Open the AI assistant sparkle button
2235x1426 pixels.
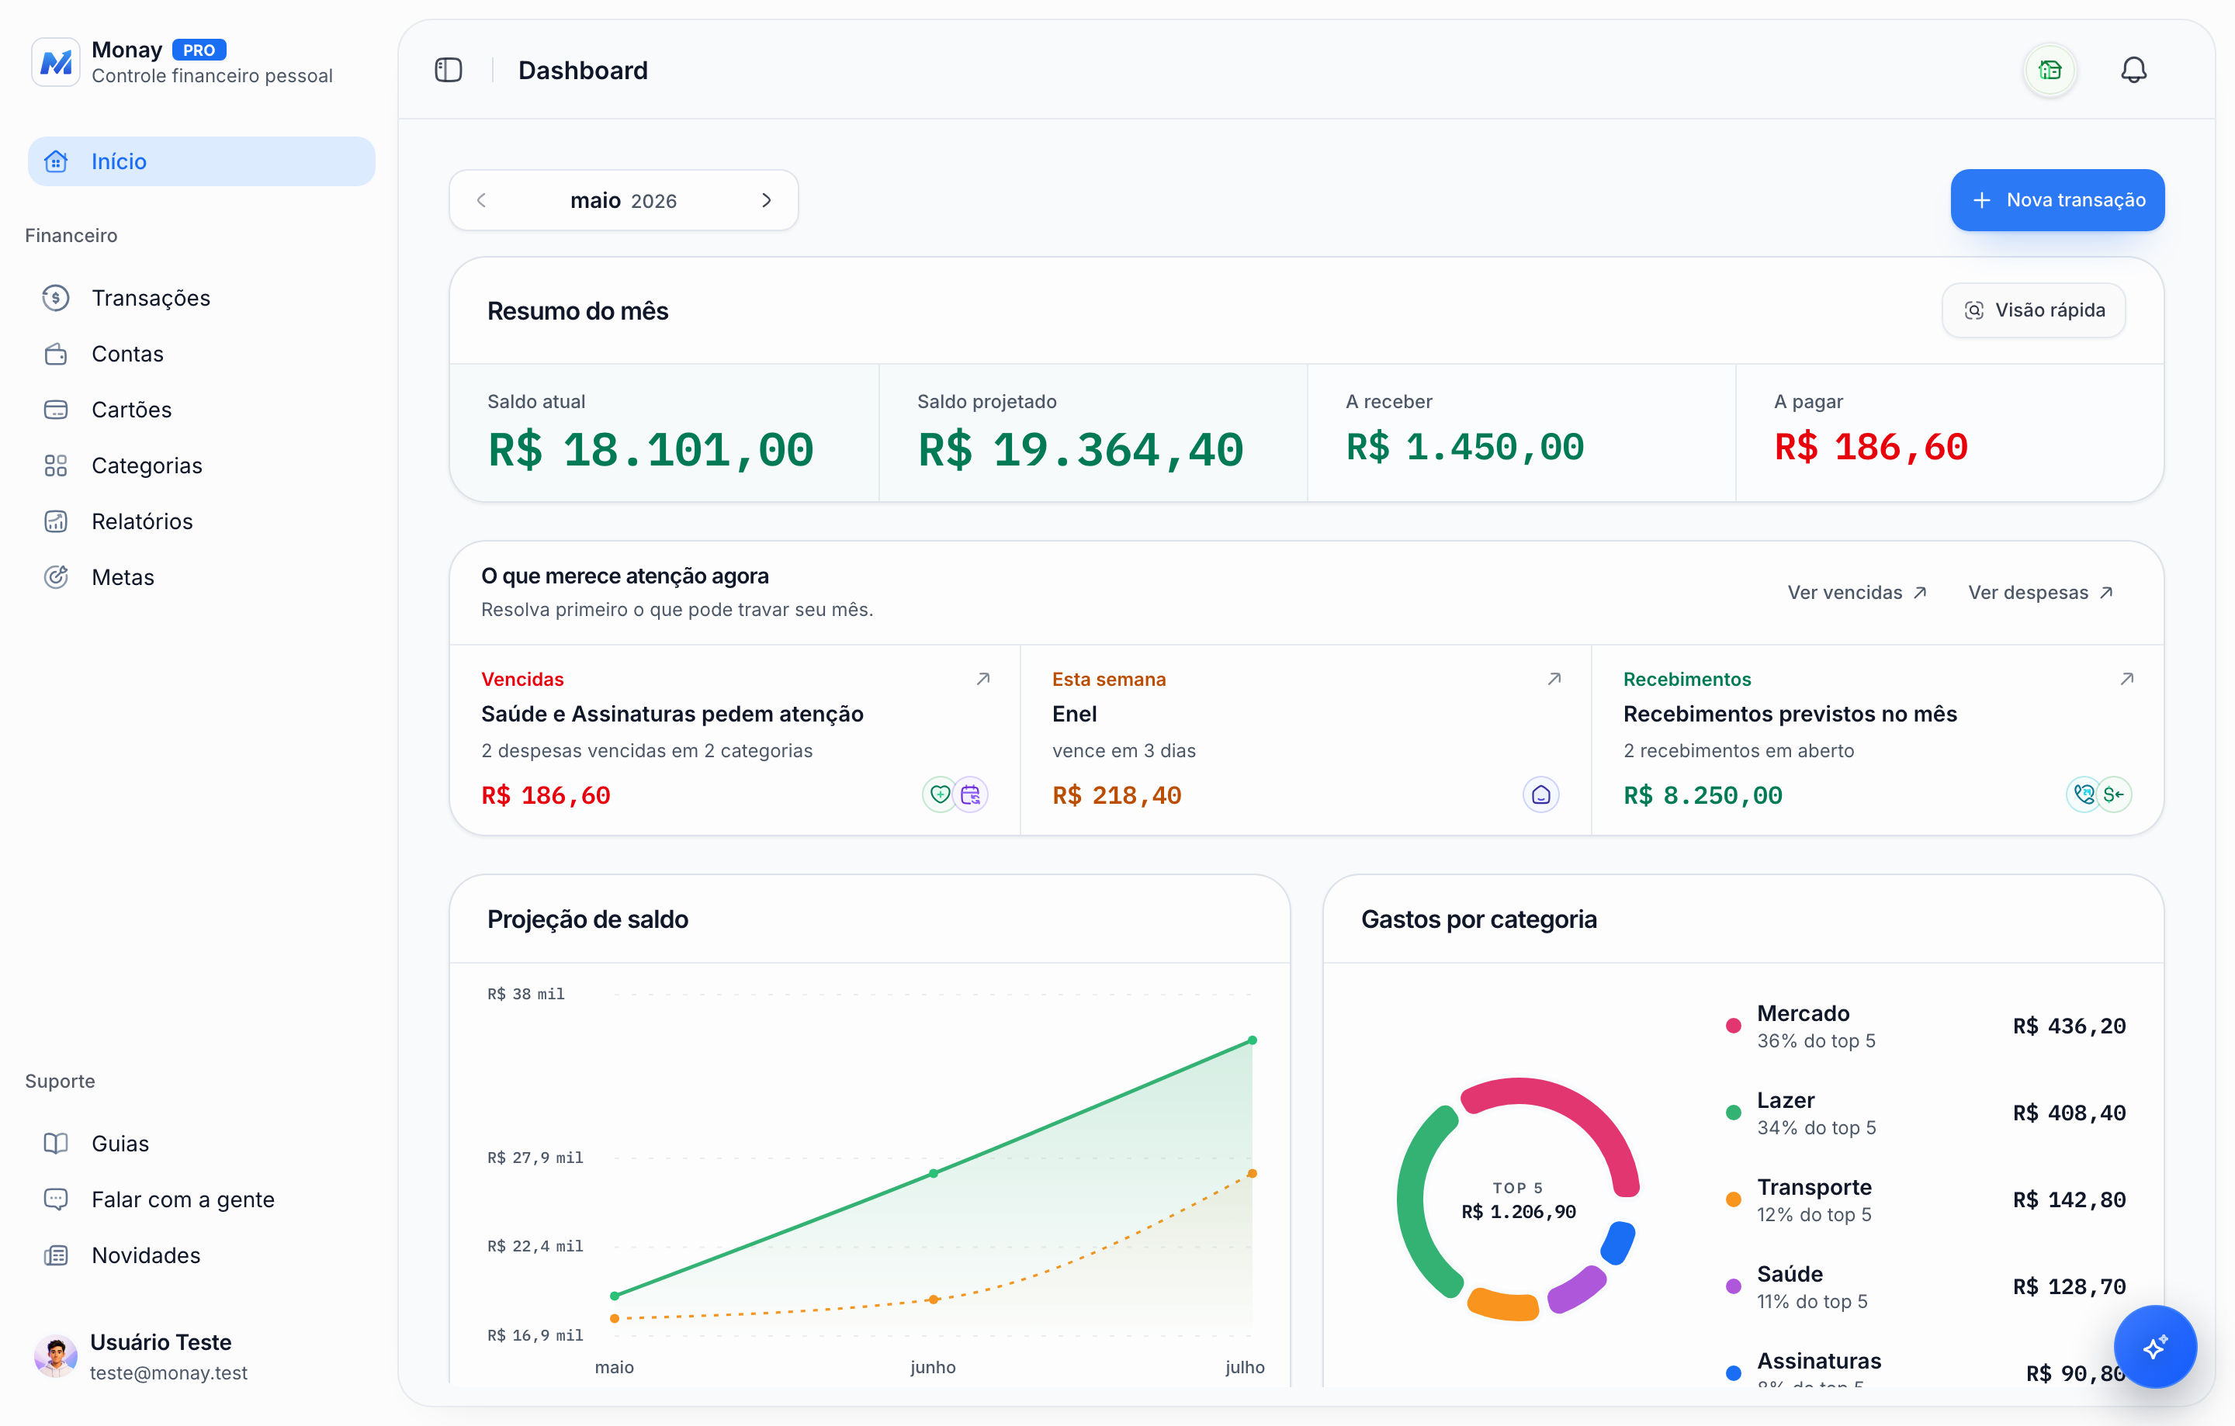pos(2154,1346)
